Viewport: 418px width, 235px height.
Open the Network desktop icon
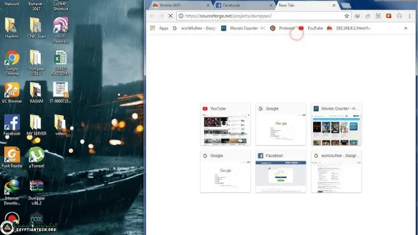pos(12,4)
